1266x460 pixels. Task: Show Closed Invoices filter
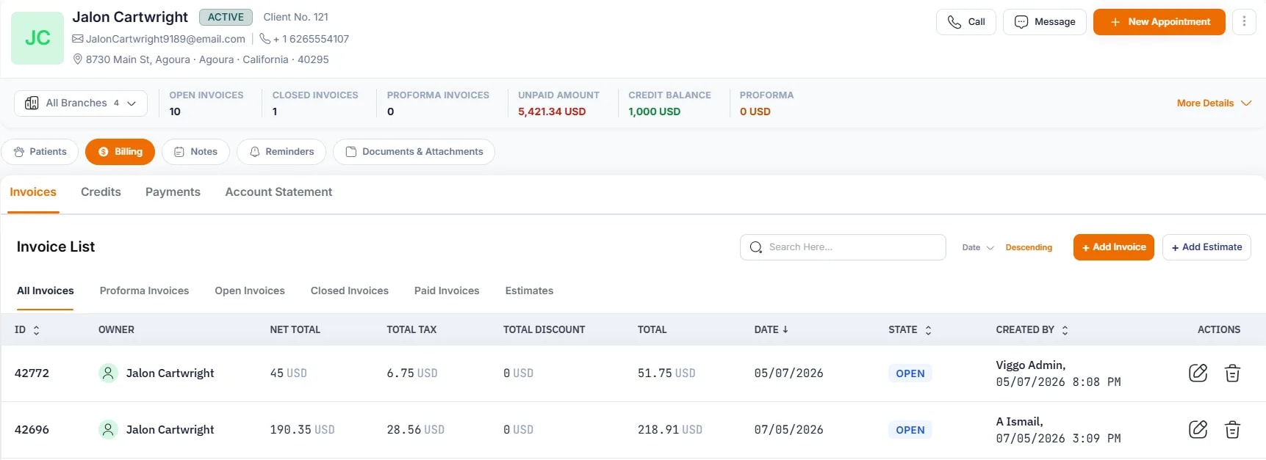click(350, 291)
